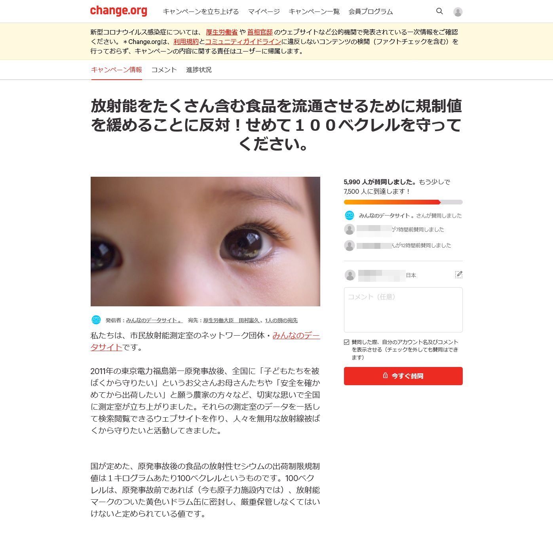Open the 厚生労働省 link in banner
553x533 pixels.
point(222,32)
